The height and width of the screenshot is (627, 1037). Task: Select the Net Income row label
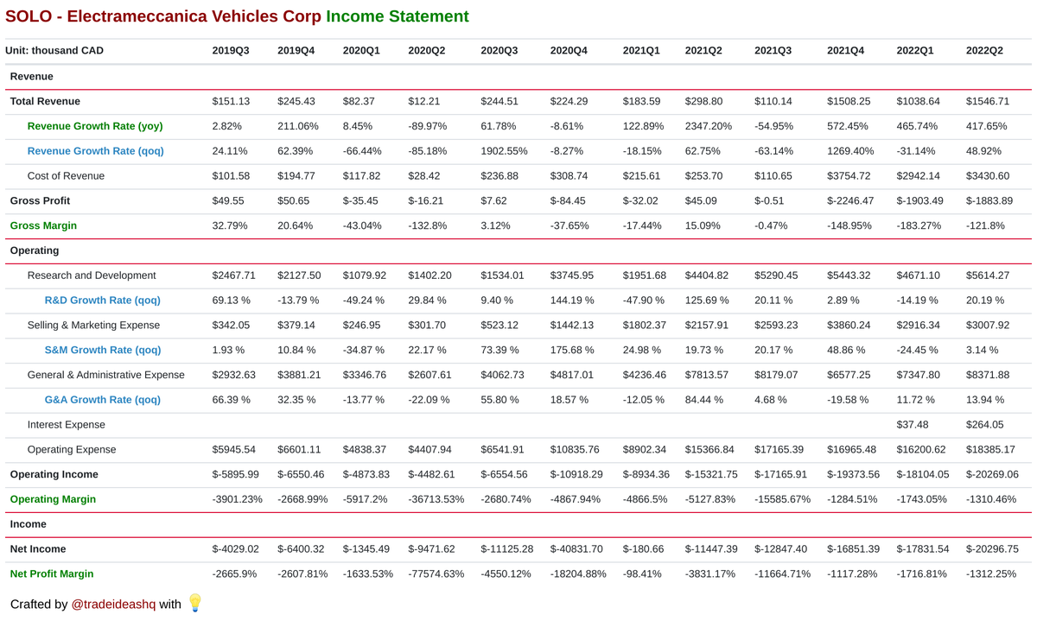click(38, 549)
